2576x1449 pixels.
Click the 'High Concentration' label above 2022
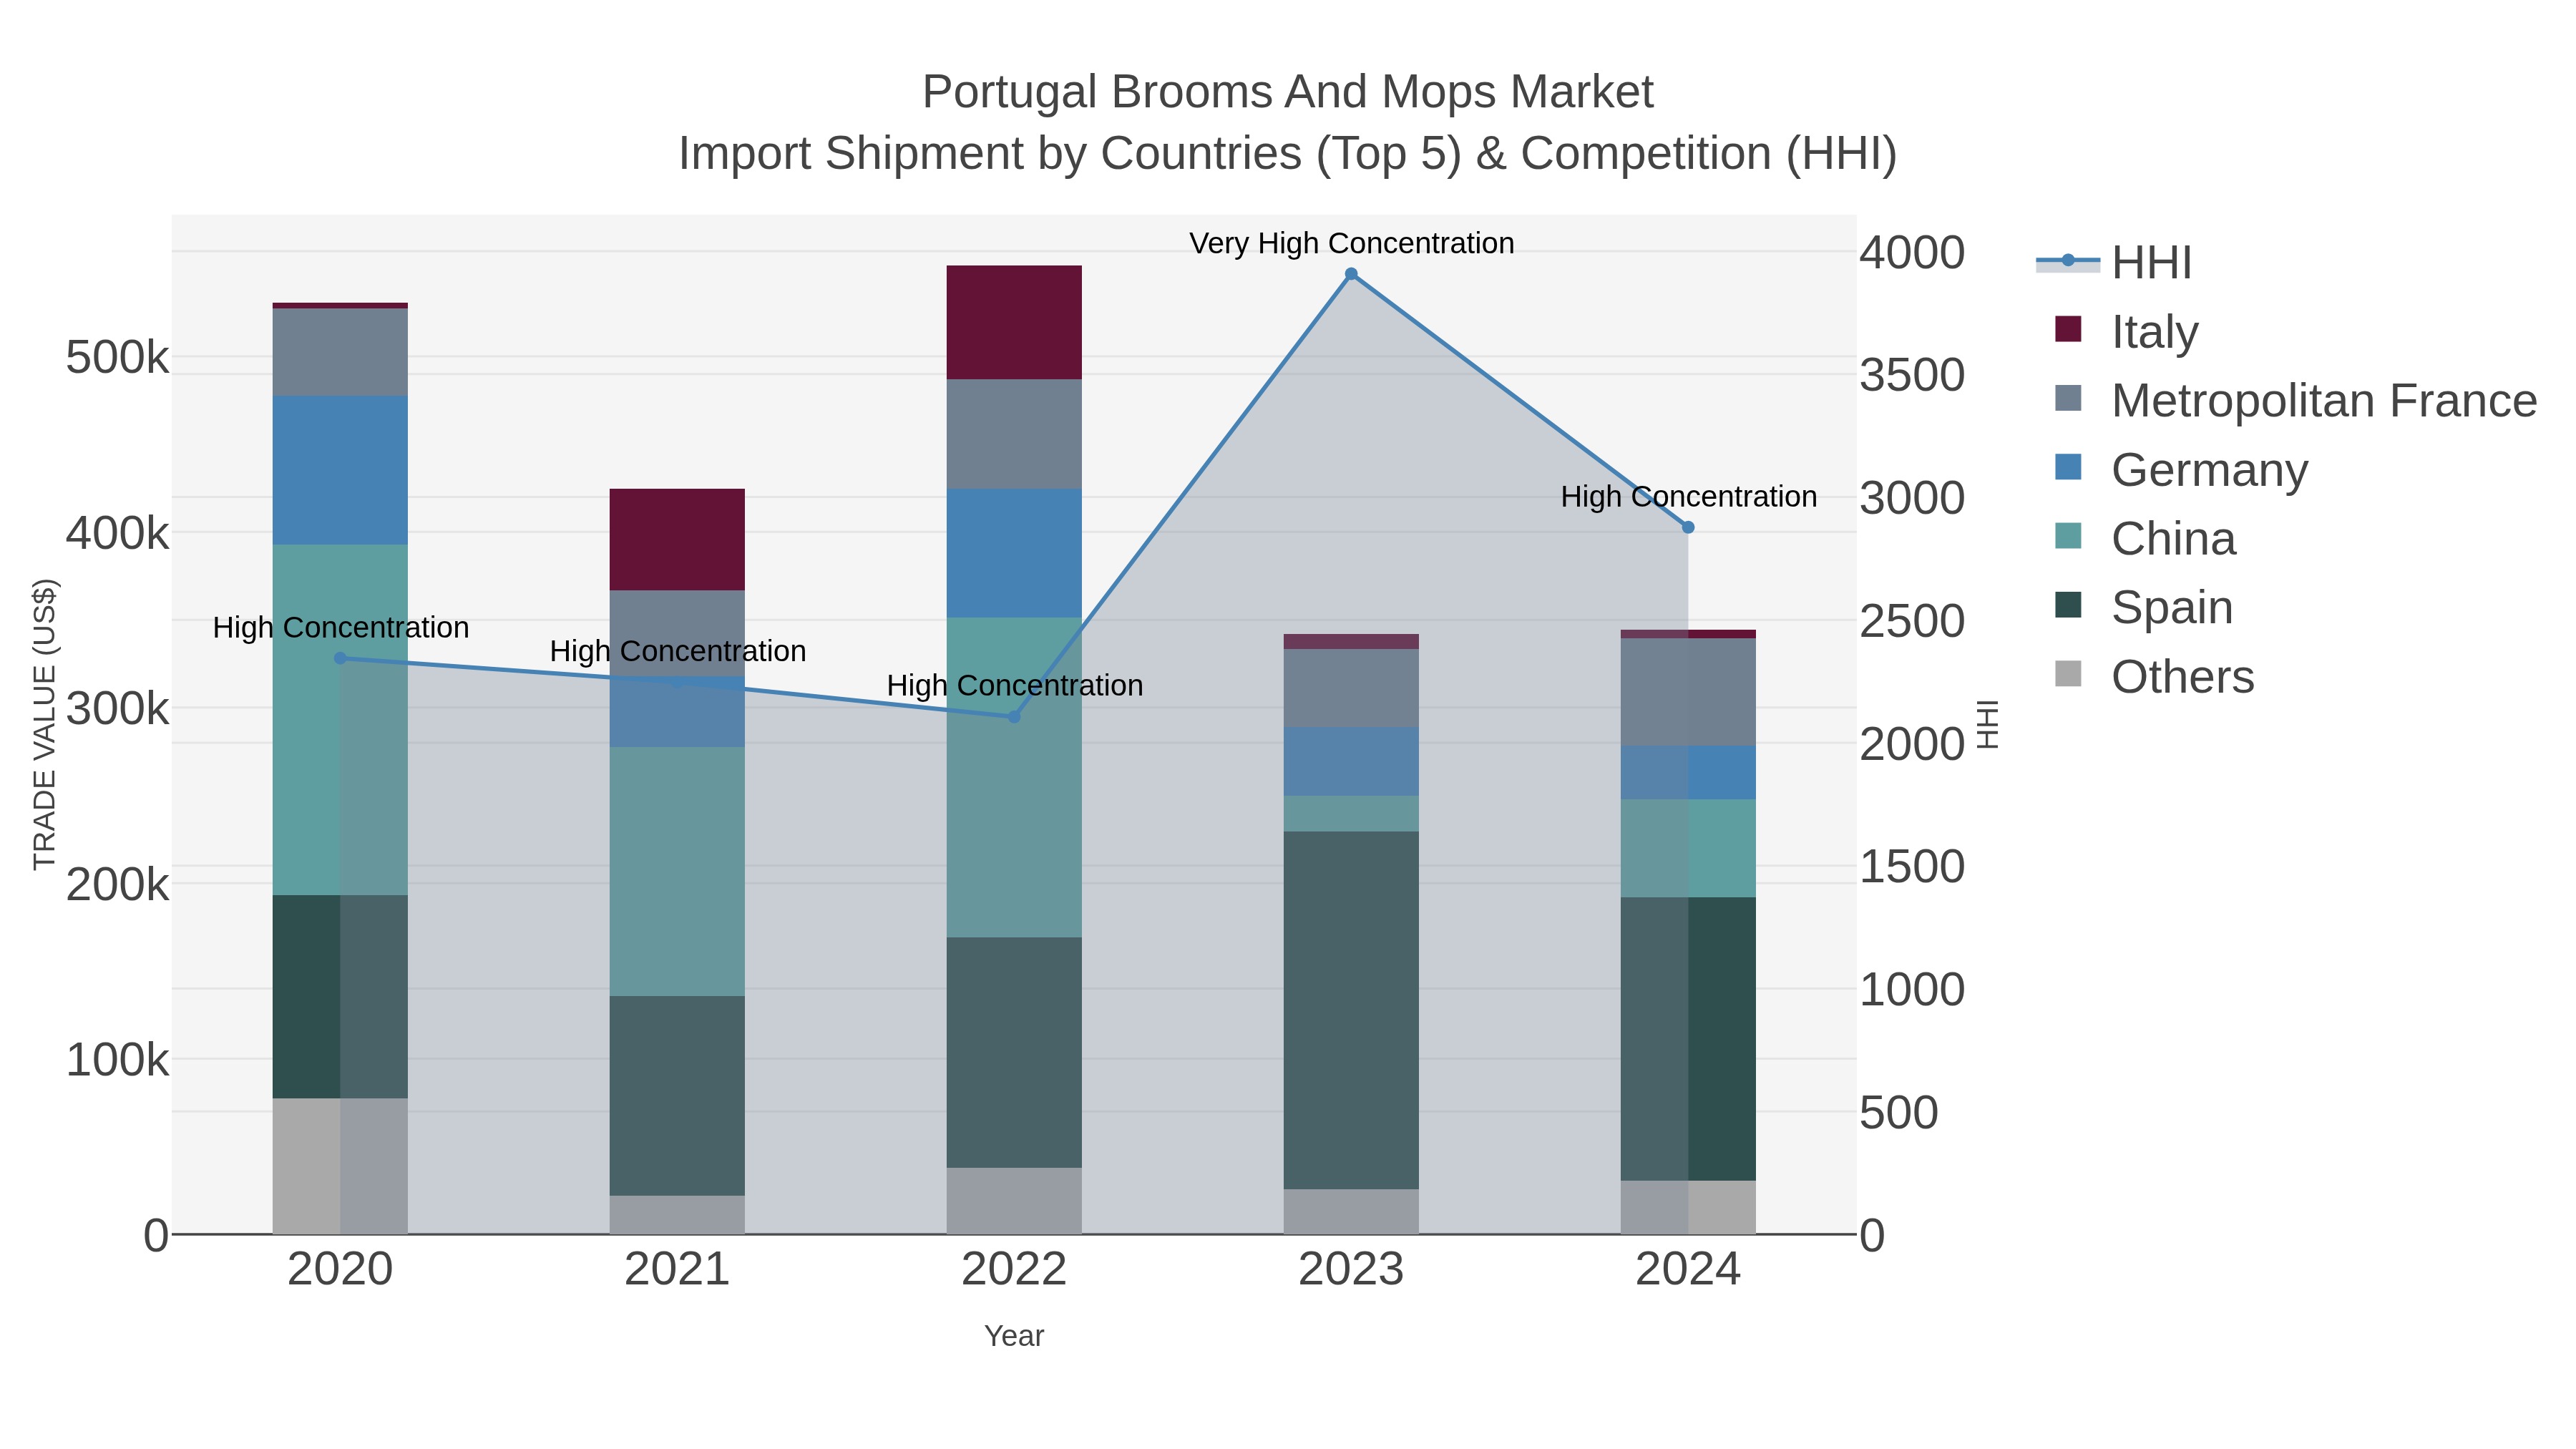click(1014, 685)
